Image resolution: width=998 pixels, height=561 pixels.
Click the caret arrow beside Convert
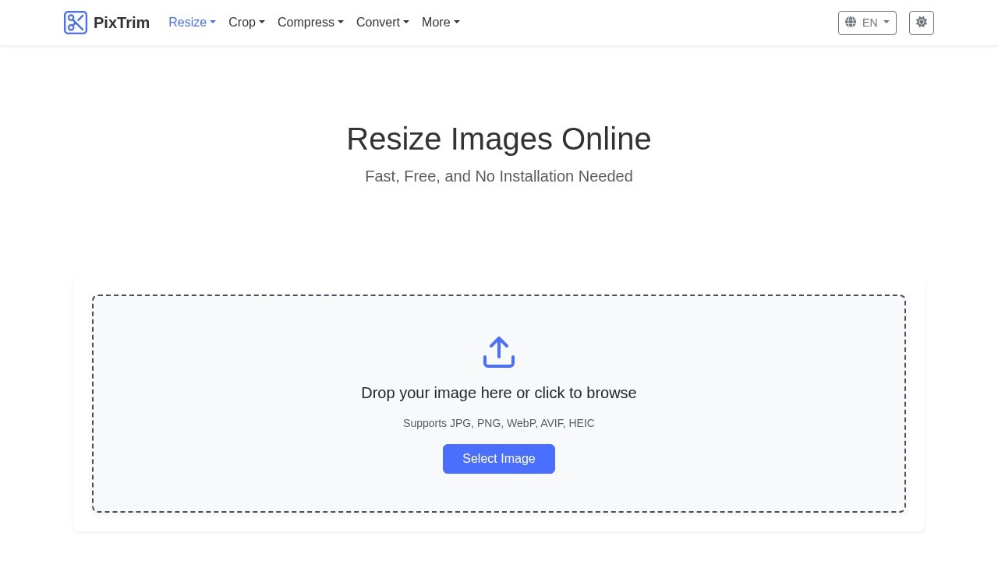coord(406,23)
